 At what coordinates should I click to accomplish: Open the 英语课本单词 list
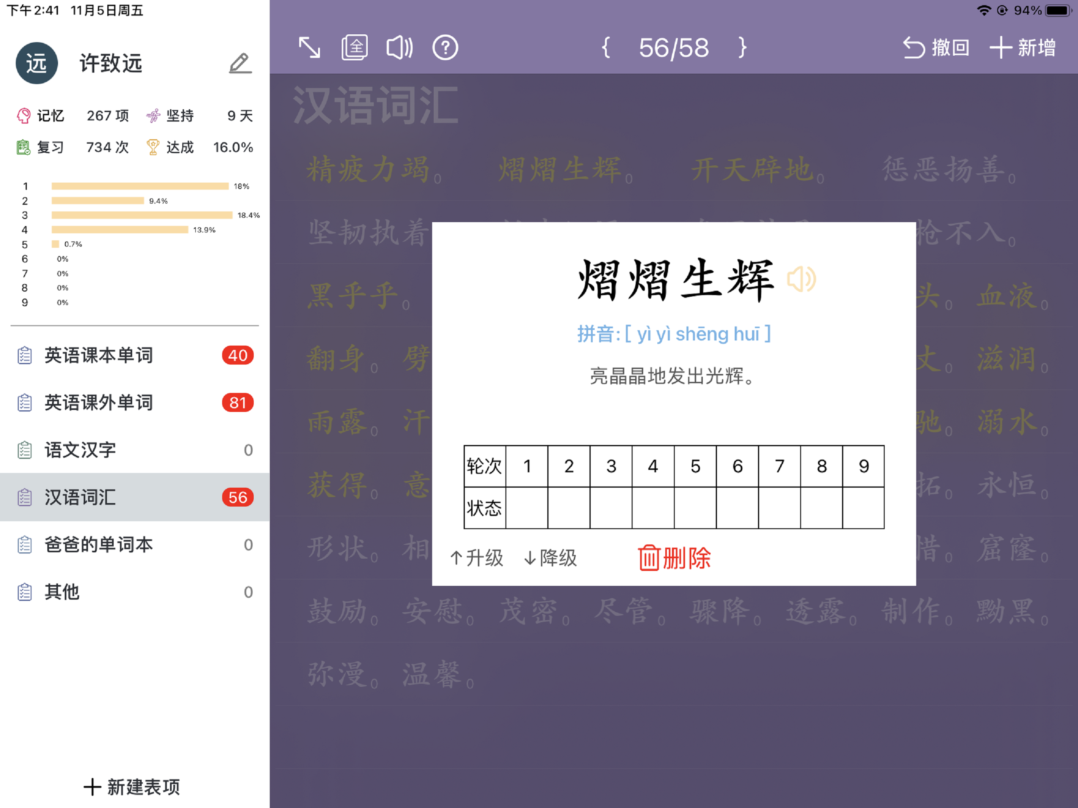[x=135, y=355]
